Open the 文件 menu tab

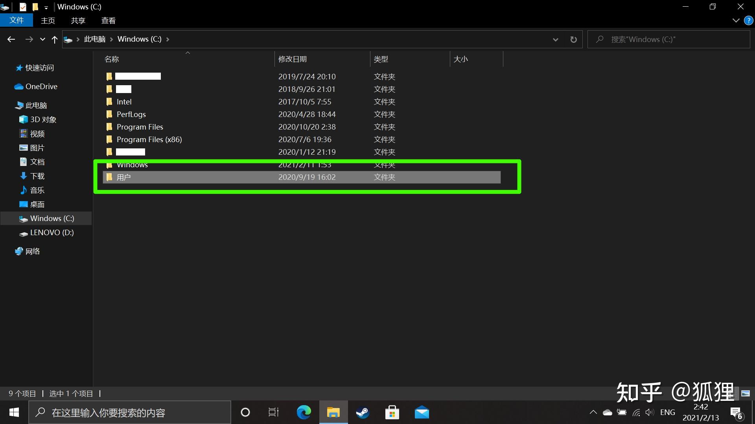17,20
